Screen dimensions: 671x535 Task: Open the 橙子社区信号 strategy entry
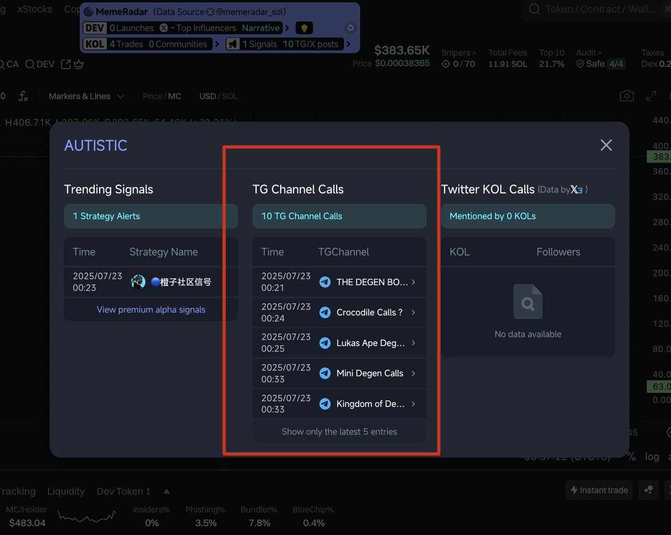(151, 282)
